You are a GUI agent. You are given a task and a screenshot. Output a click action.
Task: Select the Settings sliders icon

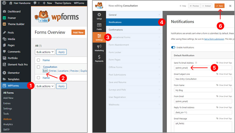(x=99, y=36)
